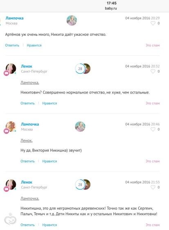The width and height of the screenshot is (169, 230).
Task: Click the 28 weeks pregnancy counter badge at 20:32
Action: point(80,69)
